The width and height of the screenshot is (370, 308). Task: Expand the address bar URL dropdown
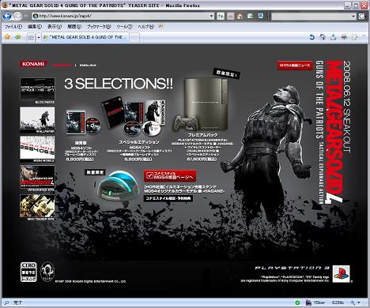coord(212,16)
